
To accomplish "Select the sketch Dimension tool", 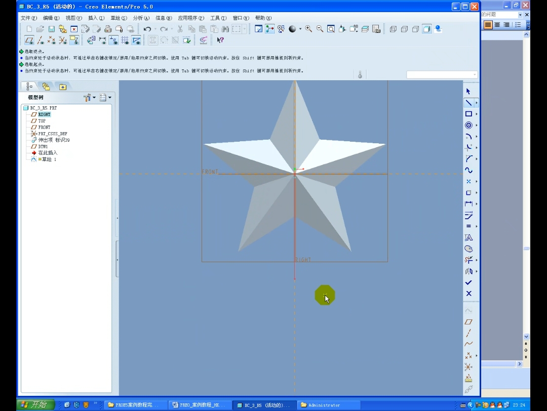I will tap(468, 203).
